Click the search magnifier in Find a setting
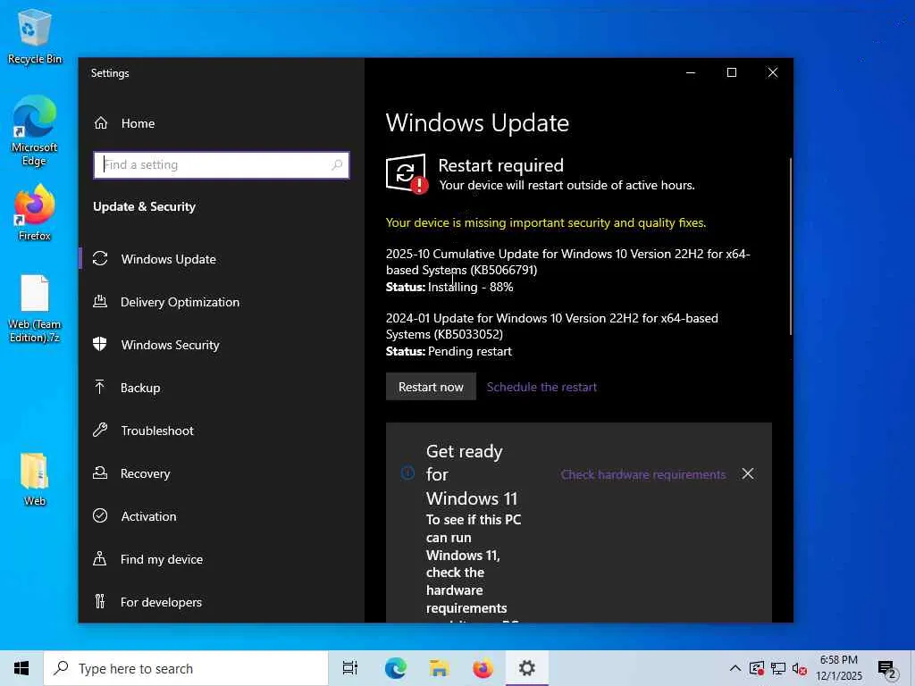The image size is (915, 686). [337, 165]
